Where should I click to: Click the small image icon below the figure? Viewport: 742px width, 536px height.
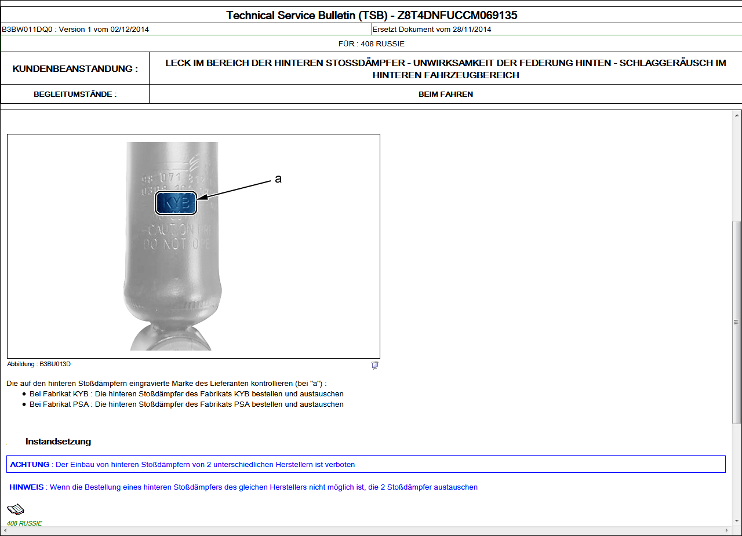[x=374, y=365]
